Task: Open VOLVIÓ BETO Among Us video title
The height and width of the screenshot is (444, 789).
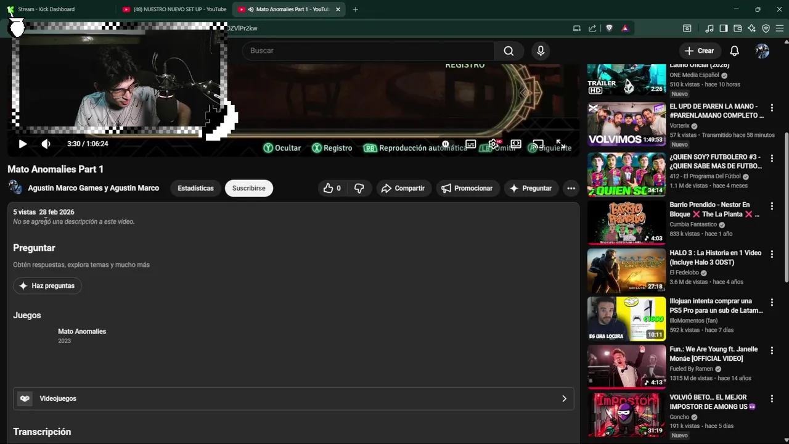Action: point(713,401)
